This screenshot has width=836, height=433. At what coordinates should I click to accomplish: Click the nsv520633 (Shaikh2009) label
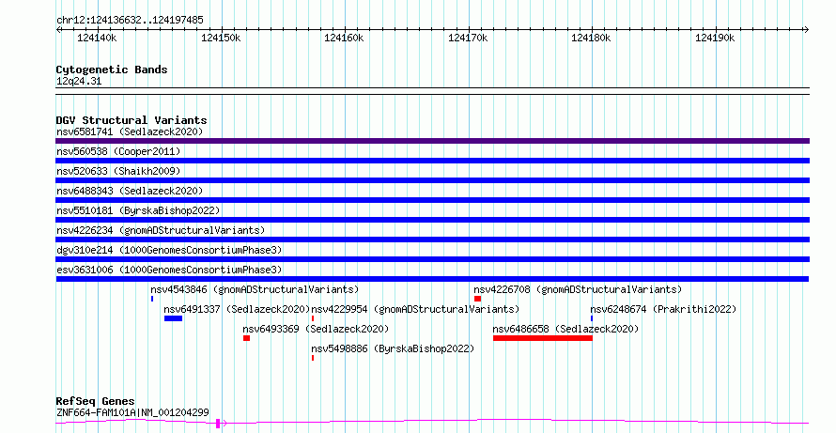(x=118, y=171)
